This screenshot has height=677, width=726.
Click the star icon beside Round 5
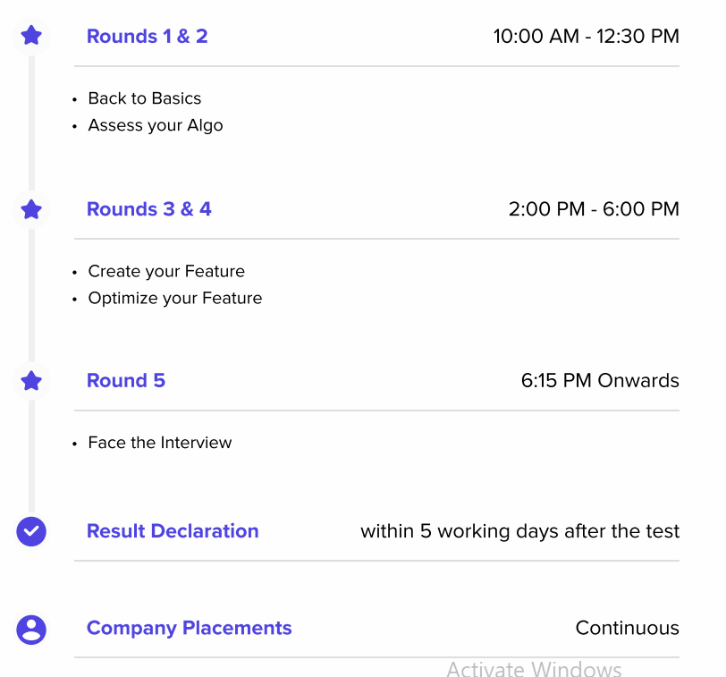click(31, 381)
